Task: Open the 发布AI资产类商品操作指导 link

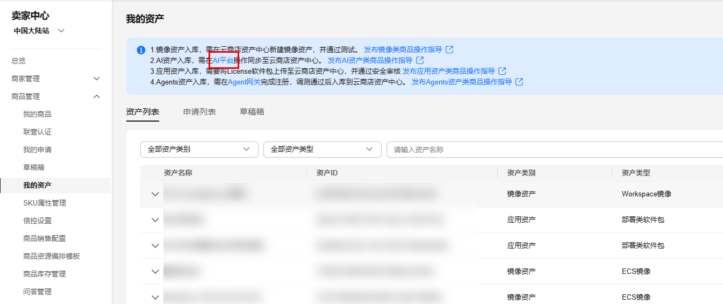Action: [x=370, y=60]
